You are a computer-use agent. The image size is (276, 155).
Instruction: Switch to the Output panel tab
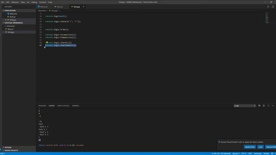click(x=52, y=106)
